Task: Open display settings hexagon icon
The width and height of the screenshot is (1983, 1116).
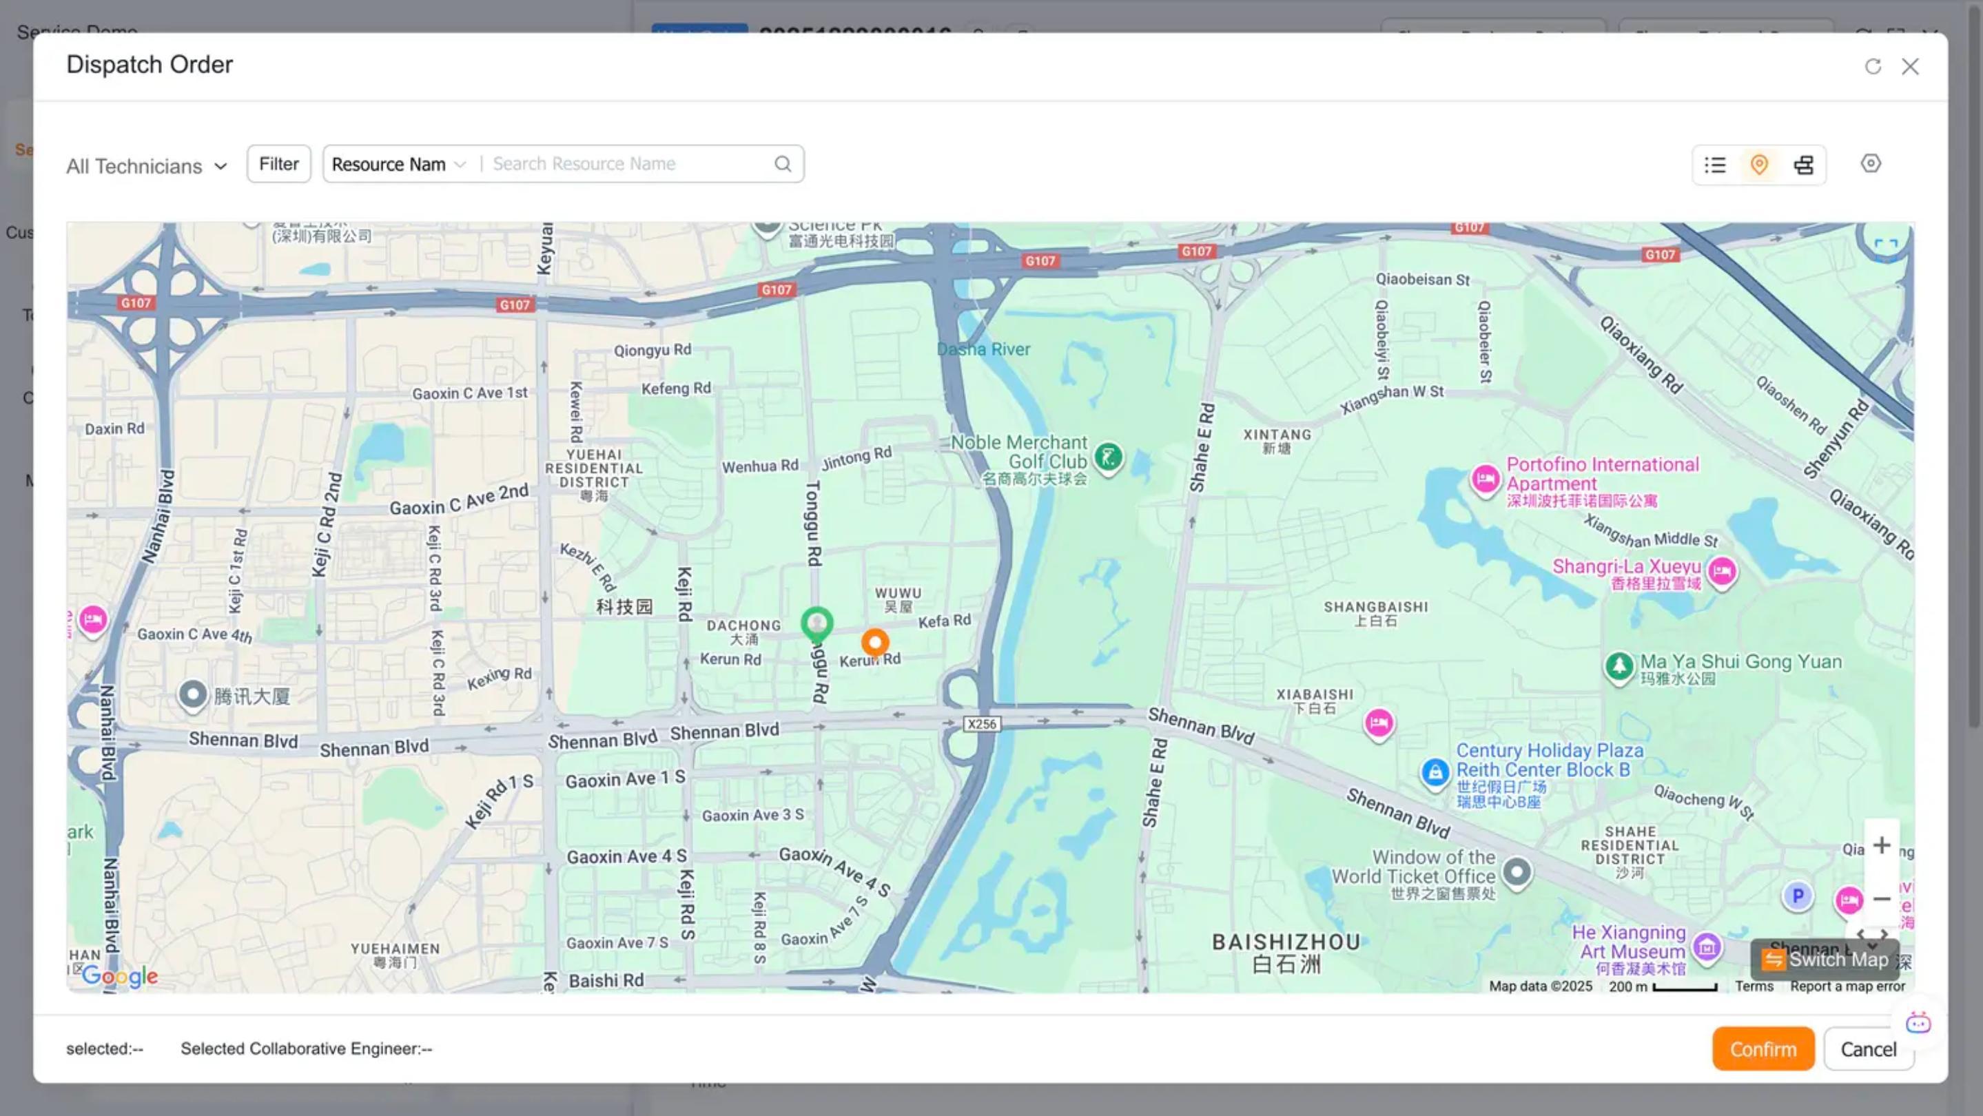Action: (x=1871, y=163)
